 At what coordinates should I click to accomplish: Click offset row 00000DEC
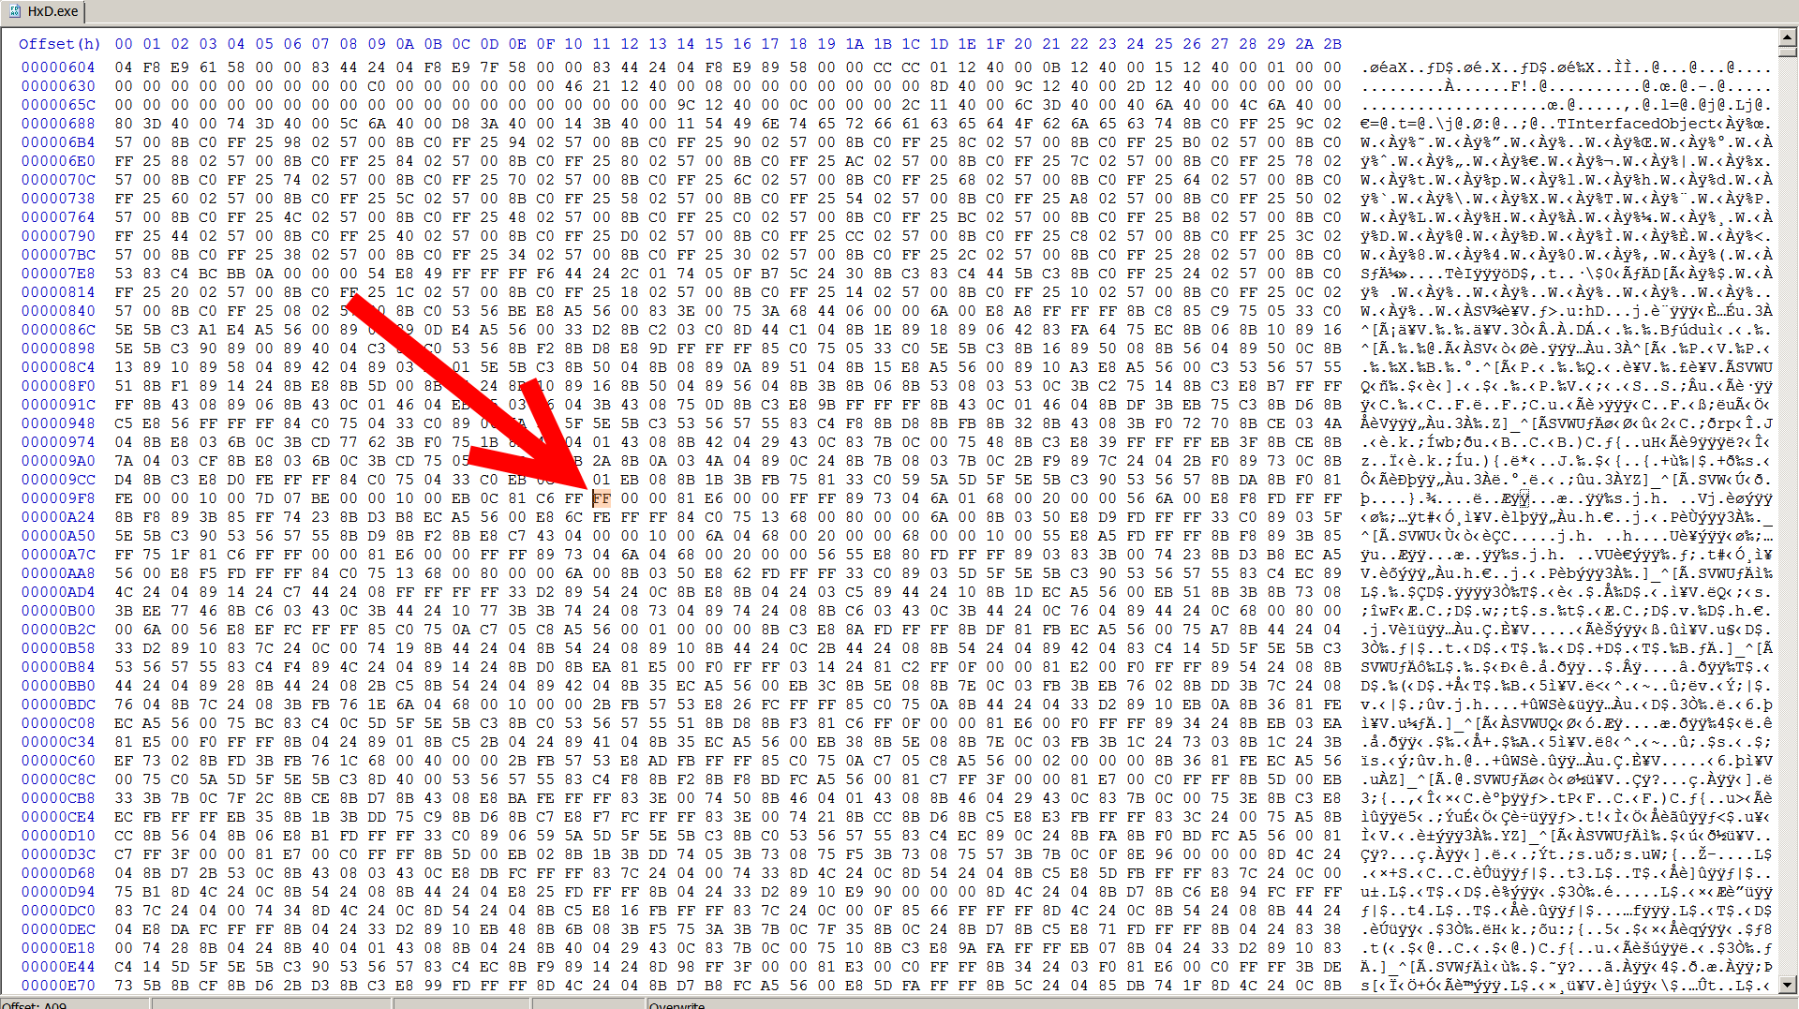[58, 929]
